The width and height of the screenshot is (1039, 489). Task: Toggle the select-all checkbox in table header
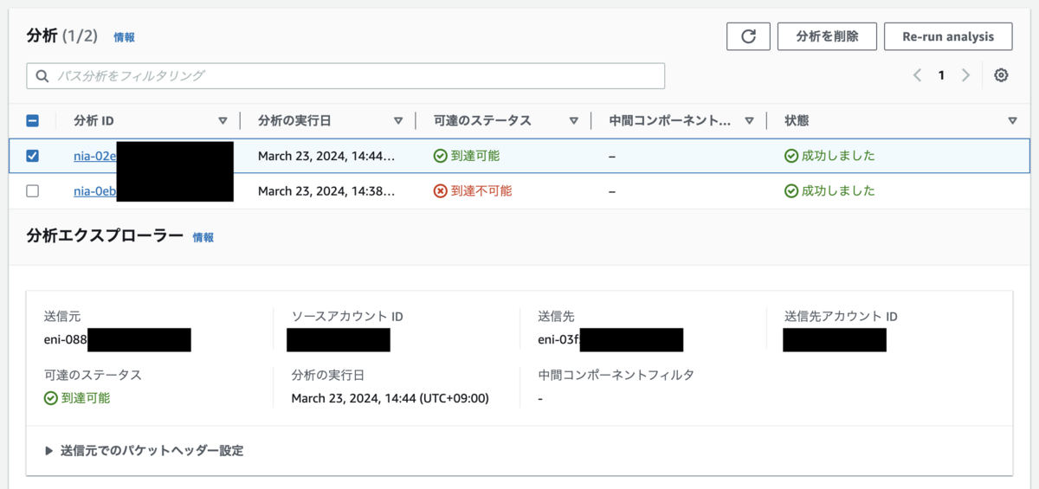coord(32,121)
